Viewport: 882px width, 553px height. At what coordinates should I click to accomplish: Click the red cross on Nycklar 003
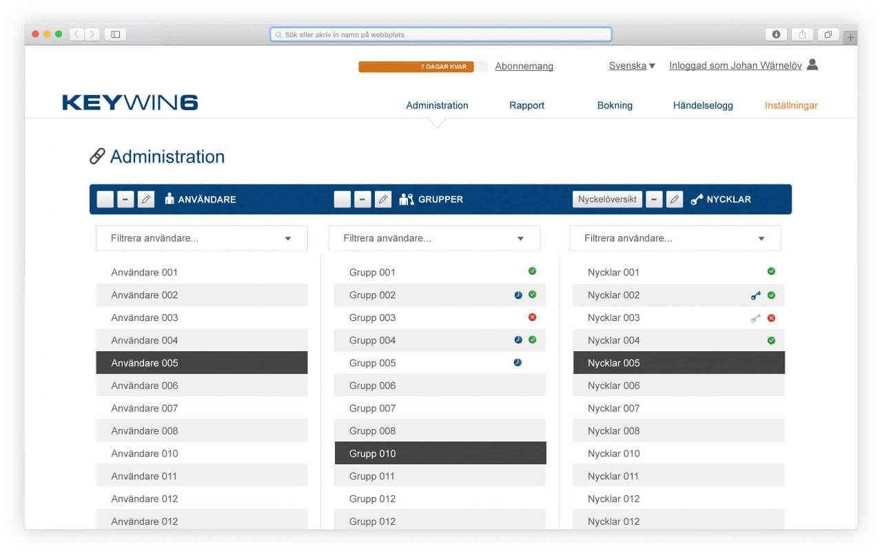771,318
